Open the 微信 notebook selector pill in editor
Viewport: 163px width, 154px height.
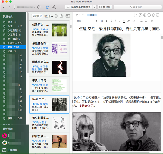pyautogui.click(x=92, y=15)
